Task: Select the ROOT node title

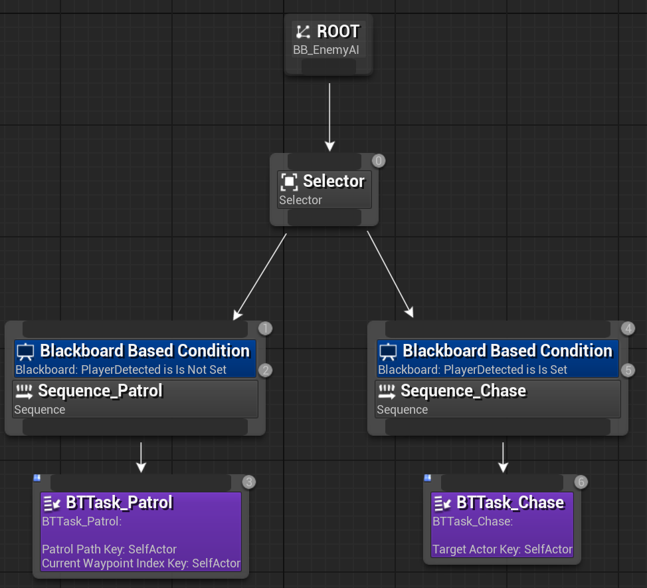Action: click(338, 31)
